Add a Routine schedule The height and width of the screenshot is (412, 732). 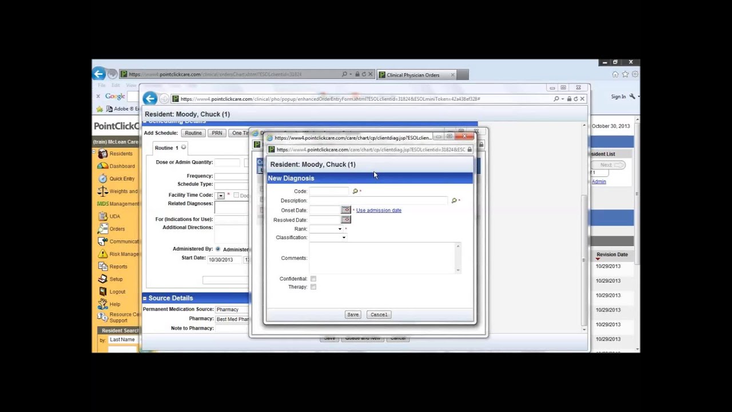[x=193, y=133]
